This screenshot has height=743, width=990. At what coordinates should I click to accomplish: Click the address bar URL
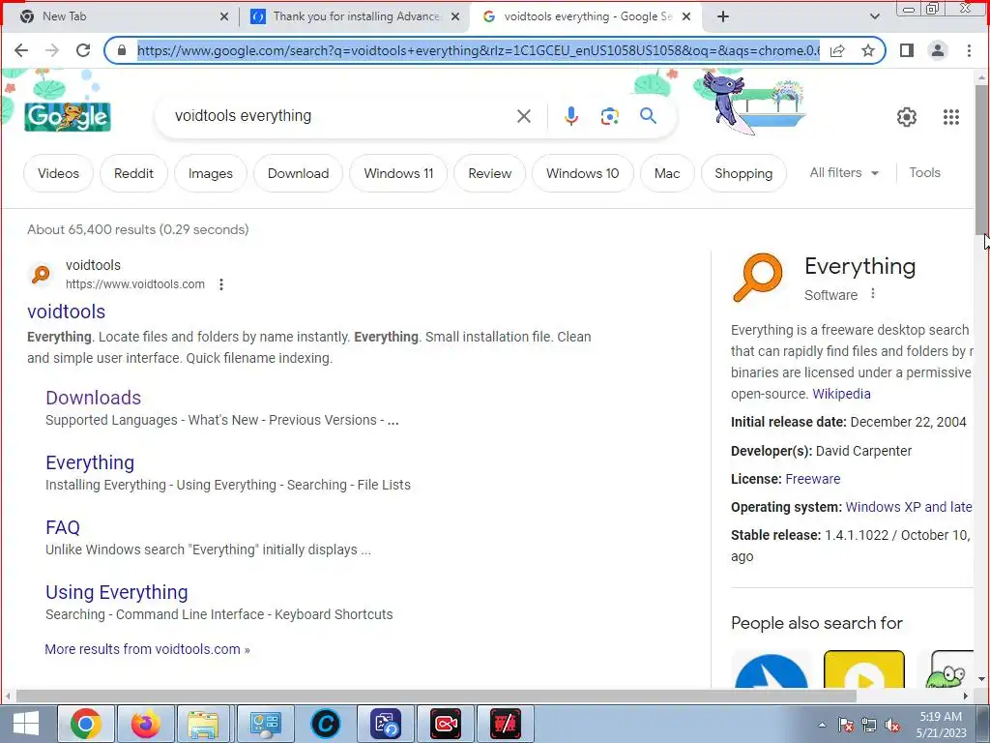click(478, 50)
